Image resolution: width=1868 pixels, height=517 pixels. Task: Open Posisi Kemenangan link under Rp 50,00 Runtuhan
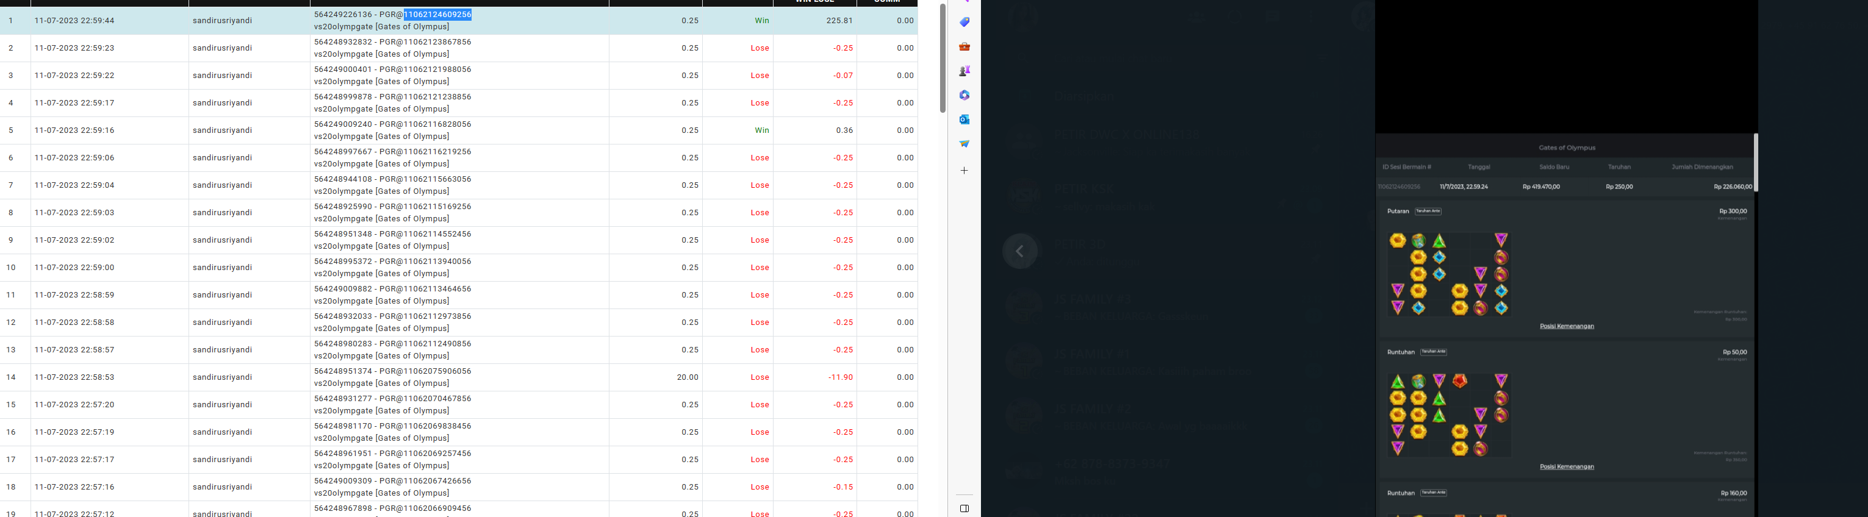click(x=1567, y=467)
